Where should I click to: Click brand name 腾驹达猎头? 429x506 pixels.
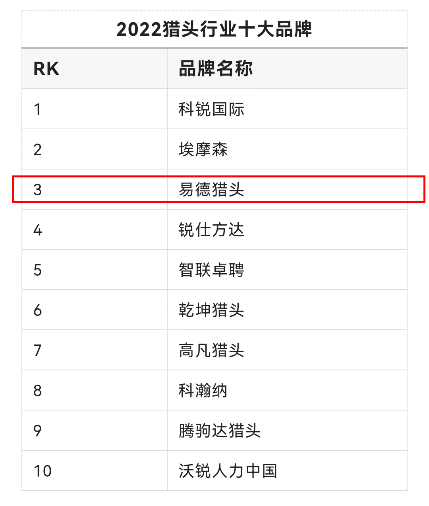point(220,431)
